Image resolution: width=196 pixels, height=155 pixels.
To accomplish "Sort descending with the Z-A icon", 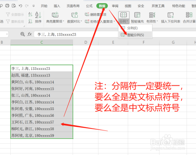I will pos(30,21).
